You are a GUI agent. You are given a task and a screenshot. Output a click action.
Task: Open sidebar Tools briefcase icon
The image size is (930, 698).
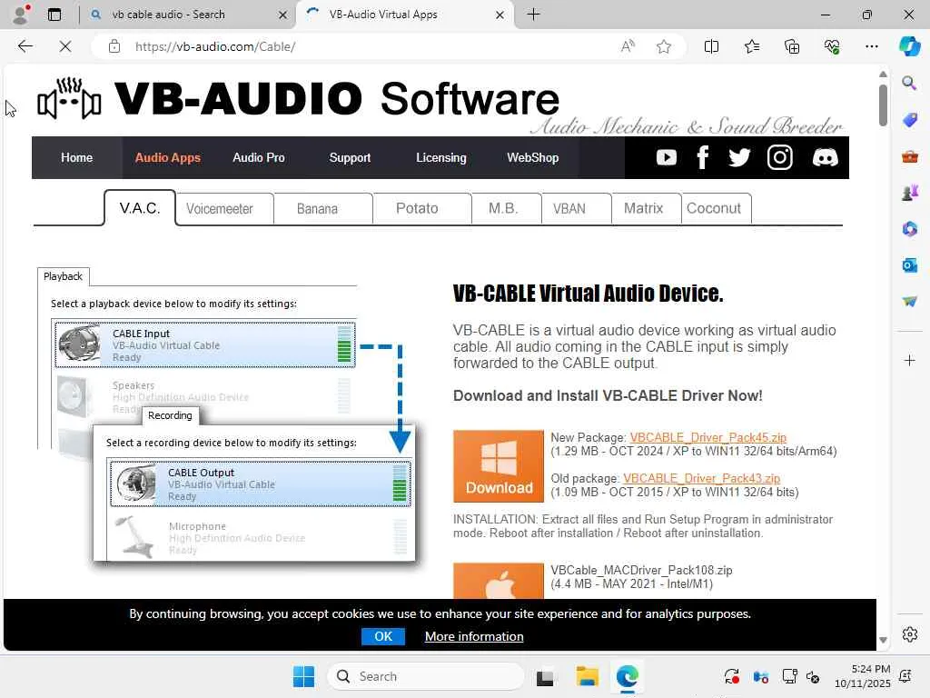pyautogui.click(x=909, y=156)
